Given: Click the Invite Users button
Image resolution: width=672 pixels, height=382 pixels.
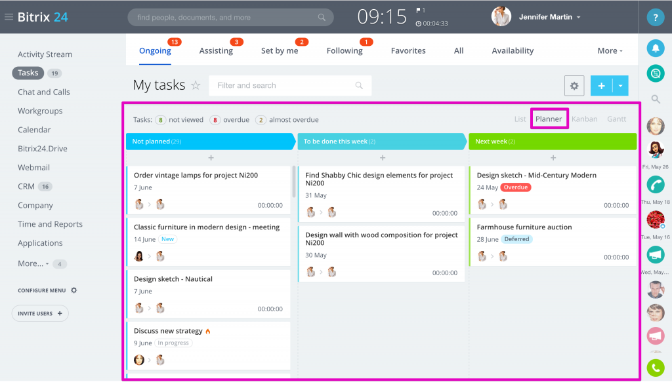Looking at the screenshot, I should tap(40, 314).
